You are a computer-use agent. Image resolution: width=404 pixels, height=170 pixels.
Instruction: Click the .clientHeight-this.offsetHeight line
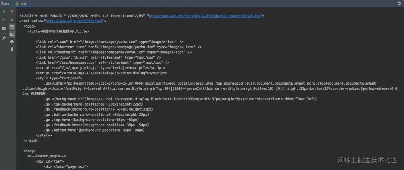[210, 89]
